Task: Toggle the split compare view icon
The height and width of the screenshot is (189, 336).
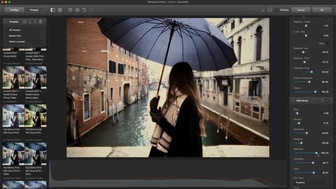Action: [270, 10]
